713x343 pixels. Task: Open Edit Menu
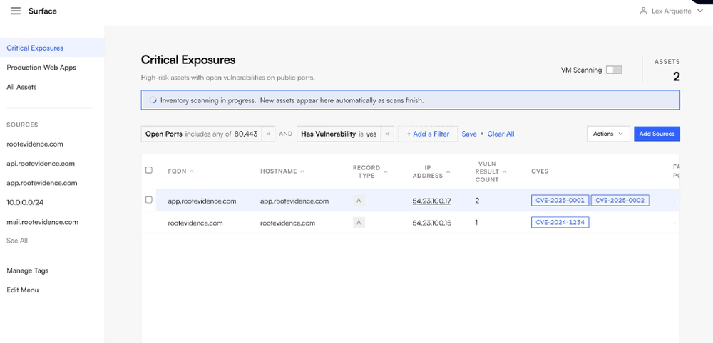(22, 290)
